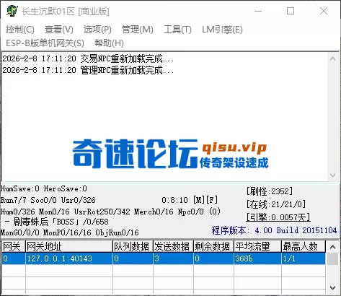Click the 交易NPC重新加载完成 log line
The height and width of the screenshot is (296, 341).
click(x=88, y=58)
